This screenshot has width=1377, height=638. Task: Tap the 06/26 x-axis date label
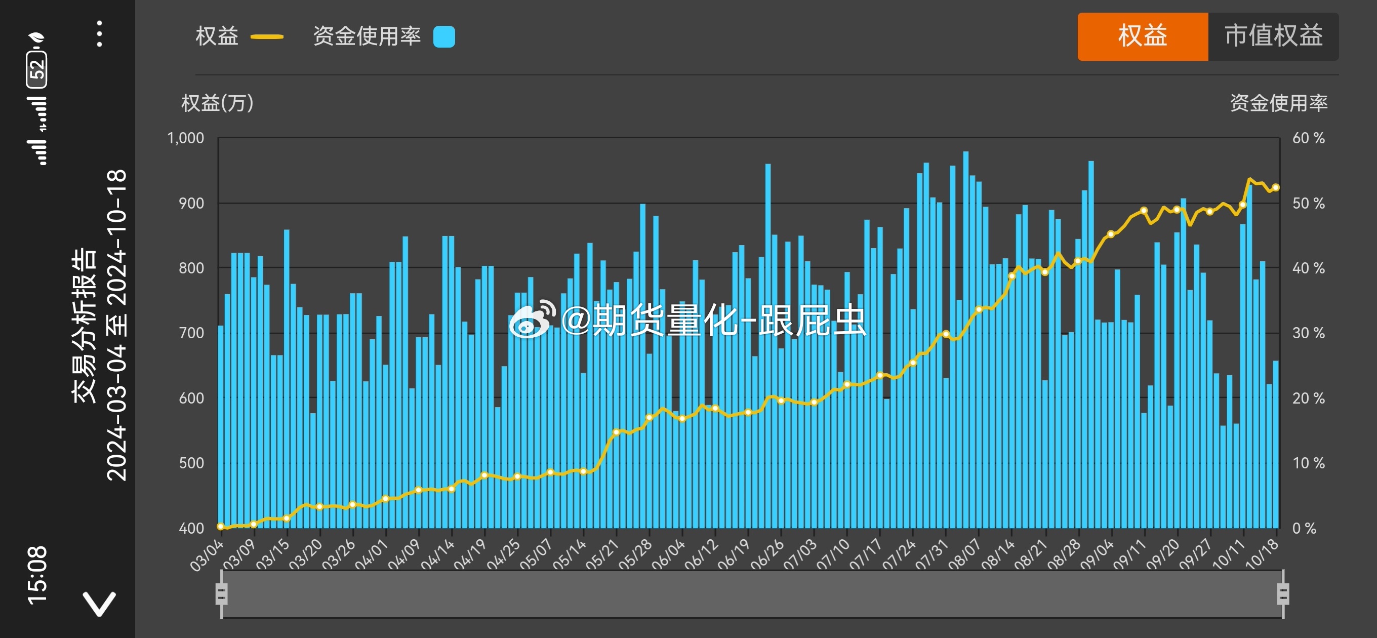click(766, 555)
